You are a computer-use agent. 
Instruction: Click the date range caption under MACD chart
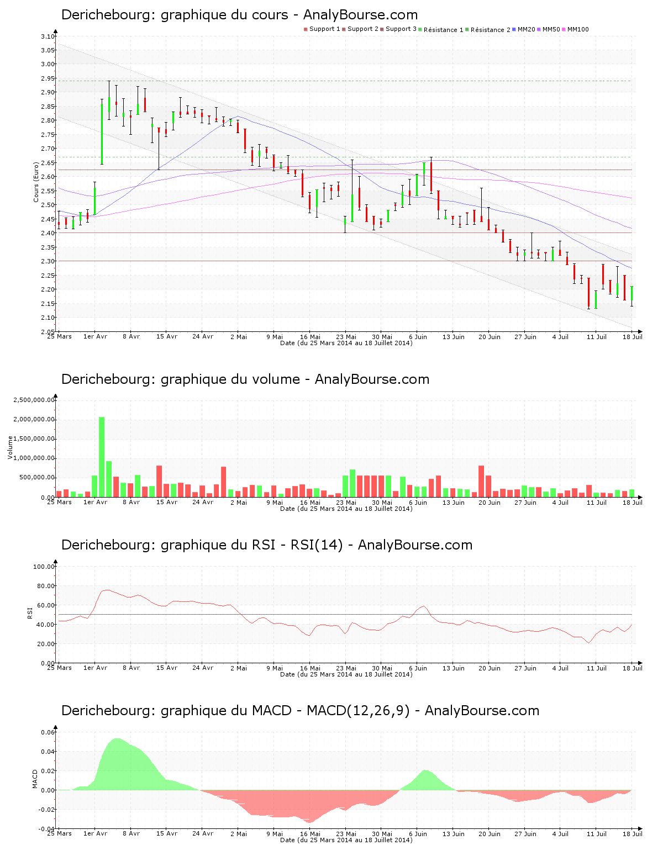[346, 840]
